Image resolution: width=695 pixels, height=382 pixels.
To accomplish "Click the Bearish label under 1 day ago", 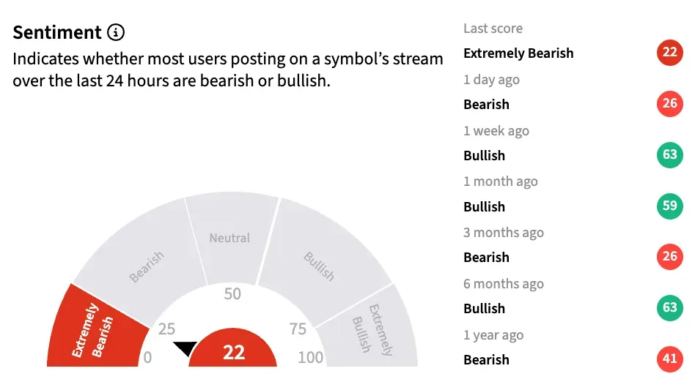I will [486, 104].
